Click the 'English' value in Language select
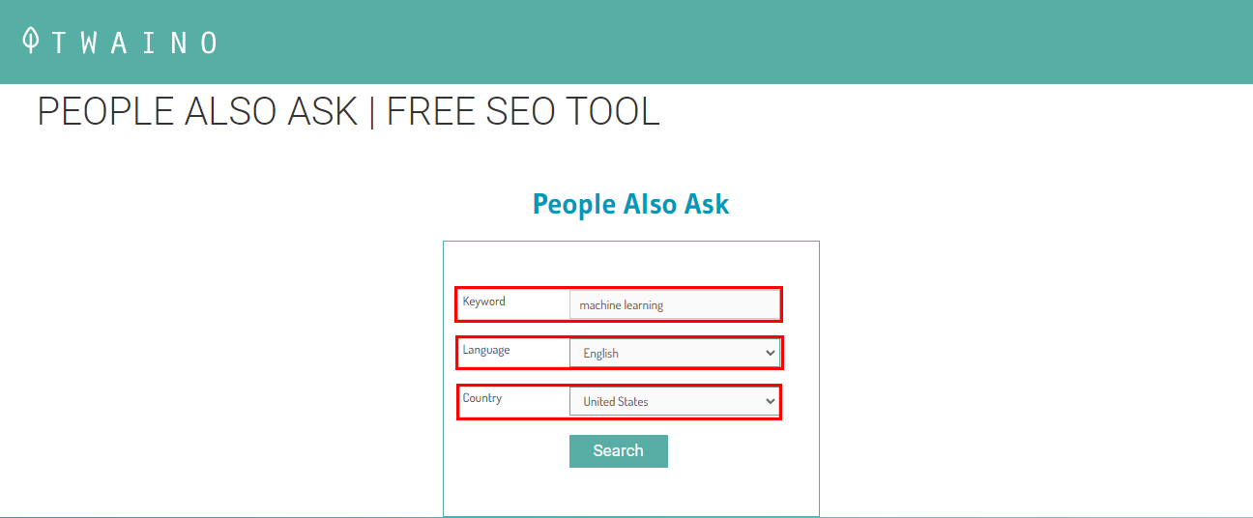Viewport: 1253px width, 518px height. (x=600, y=354)
